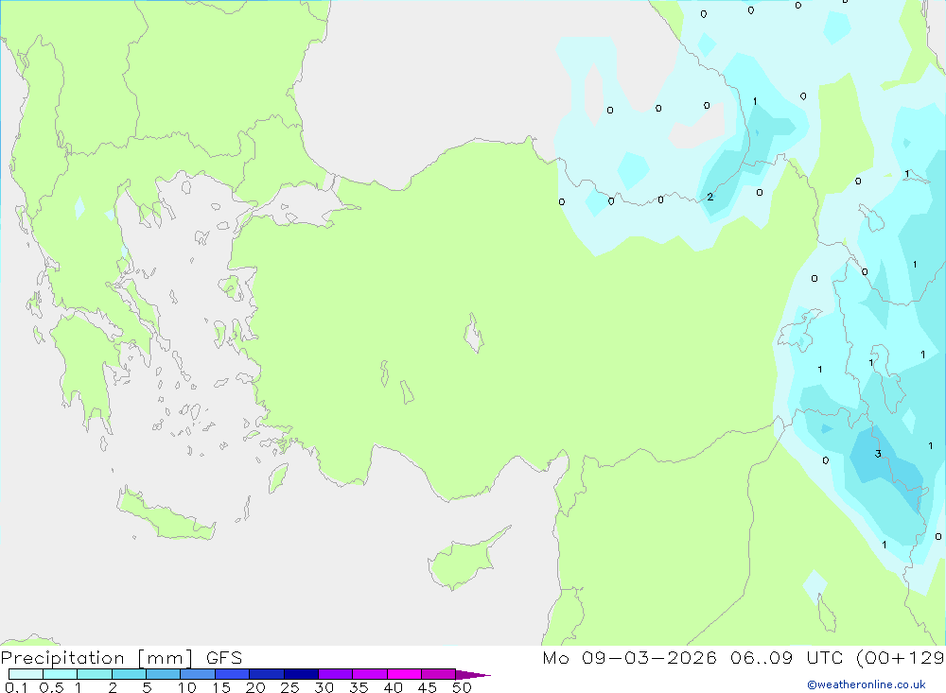
Task: Click the "3" precipitation value on the map
Action: (x=878, y=454)
